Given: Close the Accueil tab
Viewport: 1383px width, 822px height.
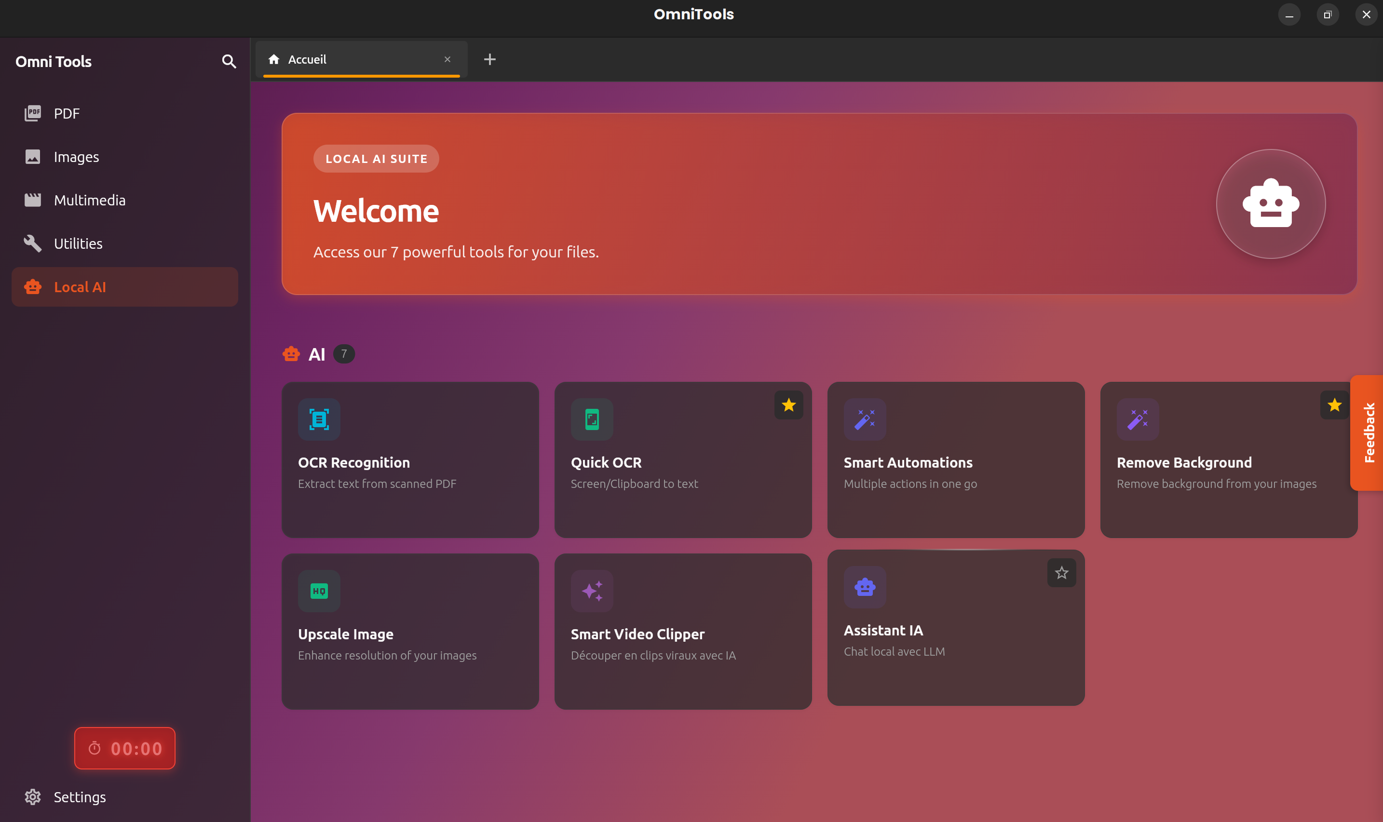Looking at the screenshot, I should [x=447, y=59].
